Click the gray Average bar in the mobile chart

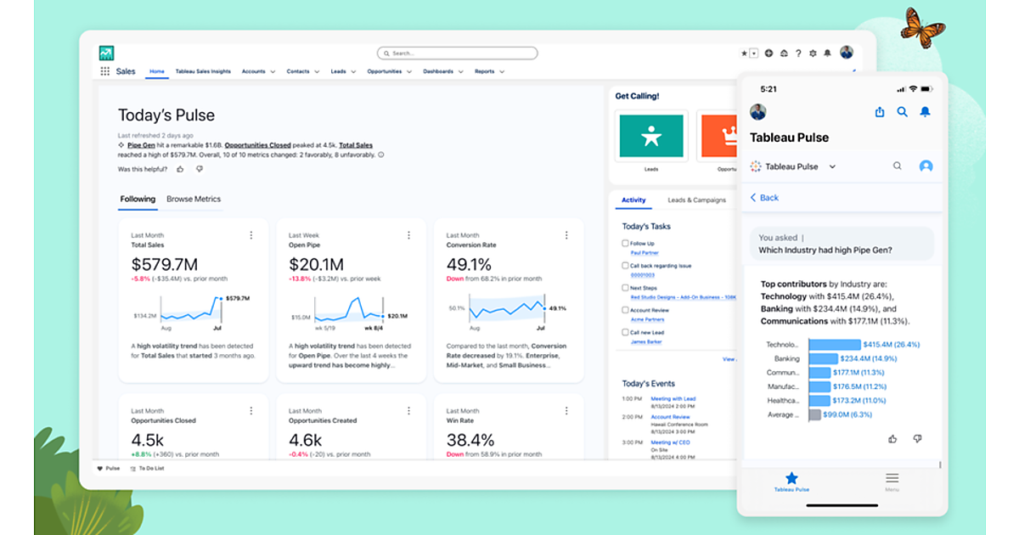pyautogui.click(x=815, y=414)
